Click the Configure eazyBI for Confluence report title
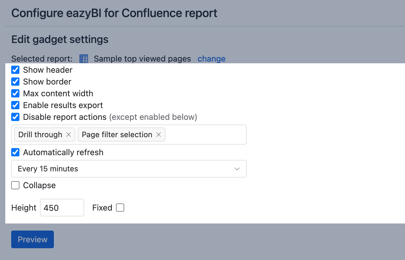The height and width of the screenshot is (260, 405). (x=114, y=13)
